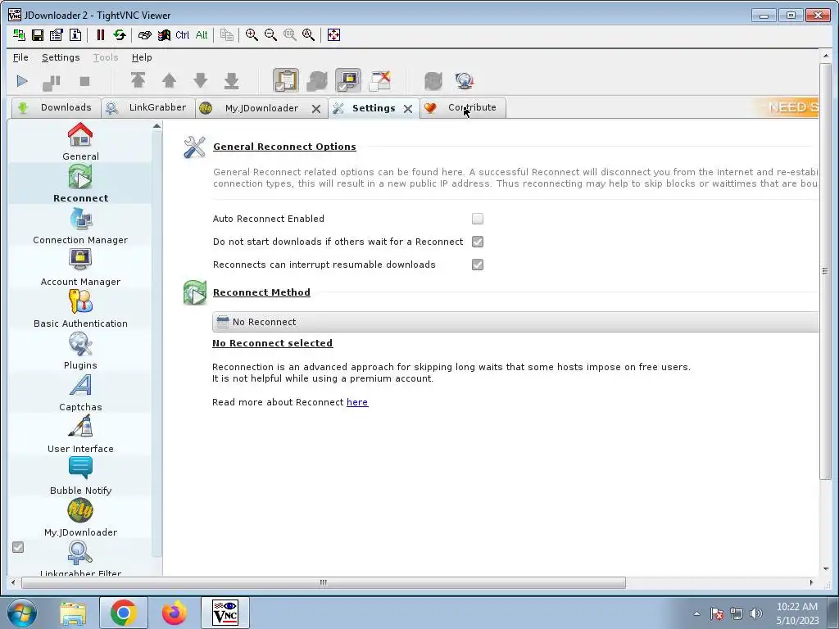Click the right vertical scrollbar thumb
Screen dimensions: 839x629
pyautogui.click(x=825, y=270)
